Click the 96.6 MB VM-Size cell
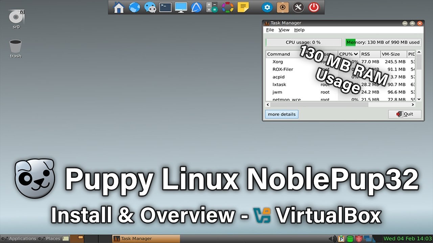433x243 pixels. [396, 92]
